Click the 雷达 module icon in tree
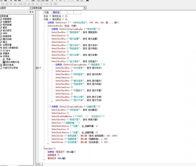The height and width of the screenshot is (167, 196). click(x=1, y=42)
